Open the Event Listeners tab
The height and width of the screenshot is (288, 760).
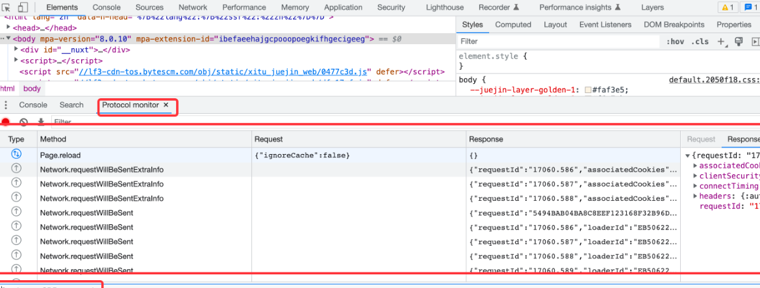coord(605,25)
